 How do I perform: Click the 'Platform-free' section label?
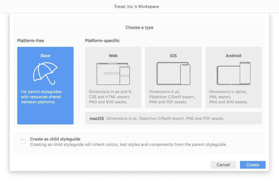tap(30, 41)
